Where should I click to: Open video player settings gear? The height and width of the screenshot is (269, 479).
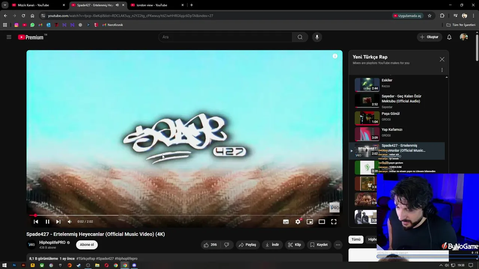pyautogui.click(x=298, y=222)
